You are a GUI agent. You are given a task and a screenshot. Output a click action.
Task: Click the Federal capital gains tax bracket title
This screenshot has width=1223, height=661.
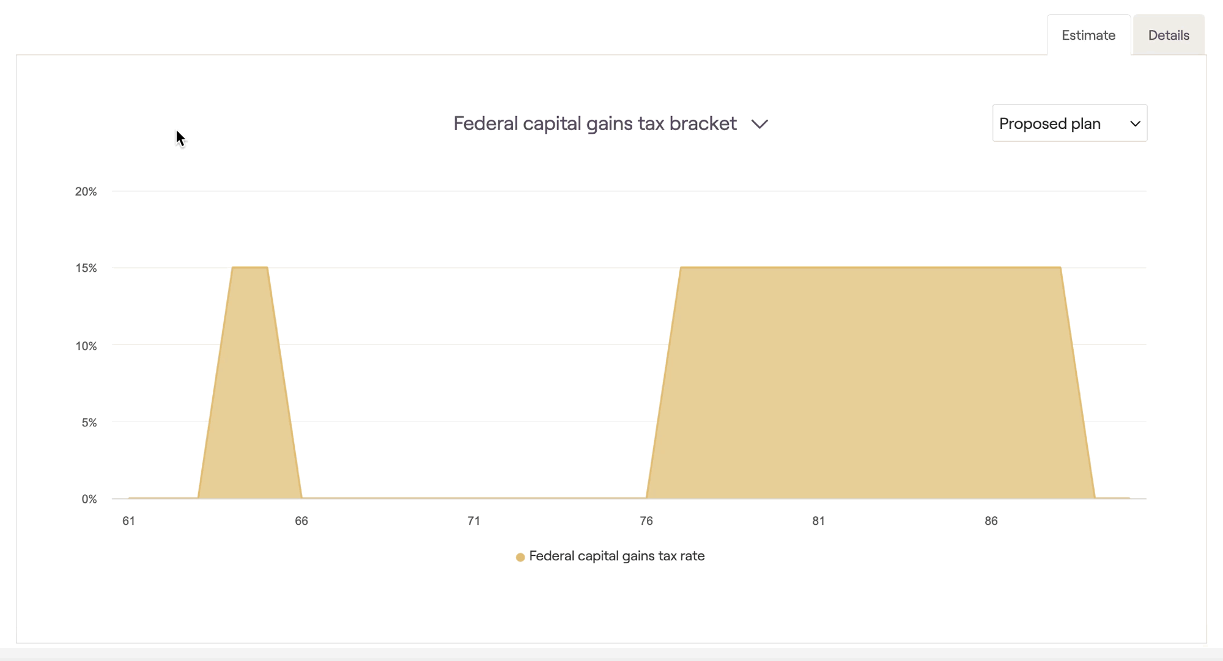click(595, 123)
